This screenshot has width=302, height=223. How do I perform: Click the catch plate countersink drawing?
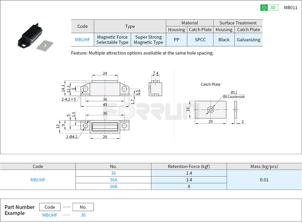tap(211, 110)
